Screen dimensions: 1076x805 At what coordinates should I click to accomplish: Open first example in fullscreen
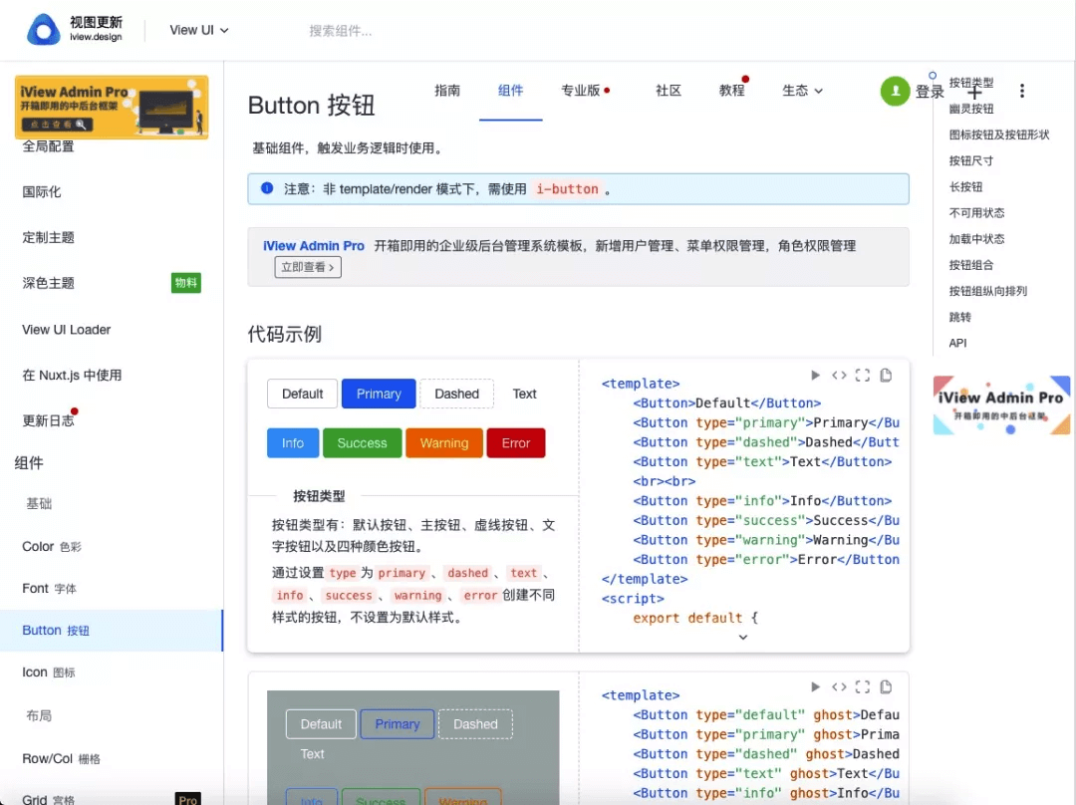[x=863, y=376]
